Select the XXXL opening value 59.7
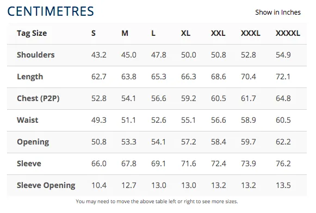Screen dimensions: 316x213 (248, 142)
